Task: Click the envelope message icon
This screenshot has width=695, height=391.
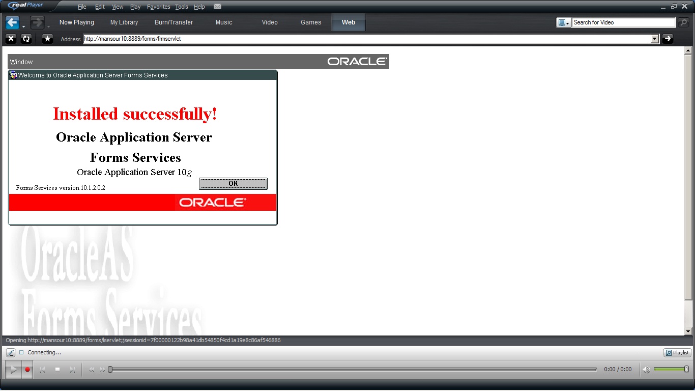Action: click(217, 7)
